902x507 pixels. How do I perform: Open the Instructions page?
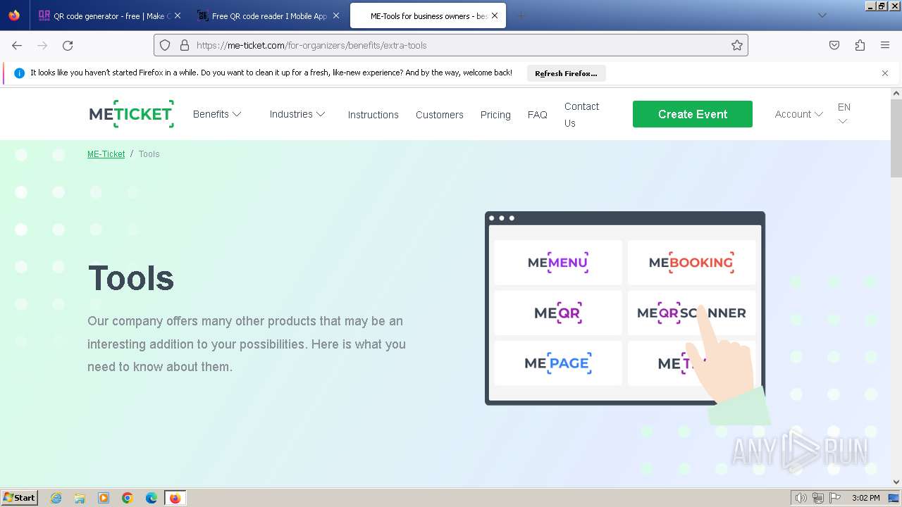pos(373,115)
